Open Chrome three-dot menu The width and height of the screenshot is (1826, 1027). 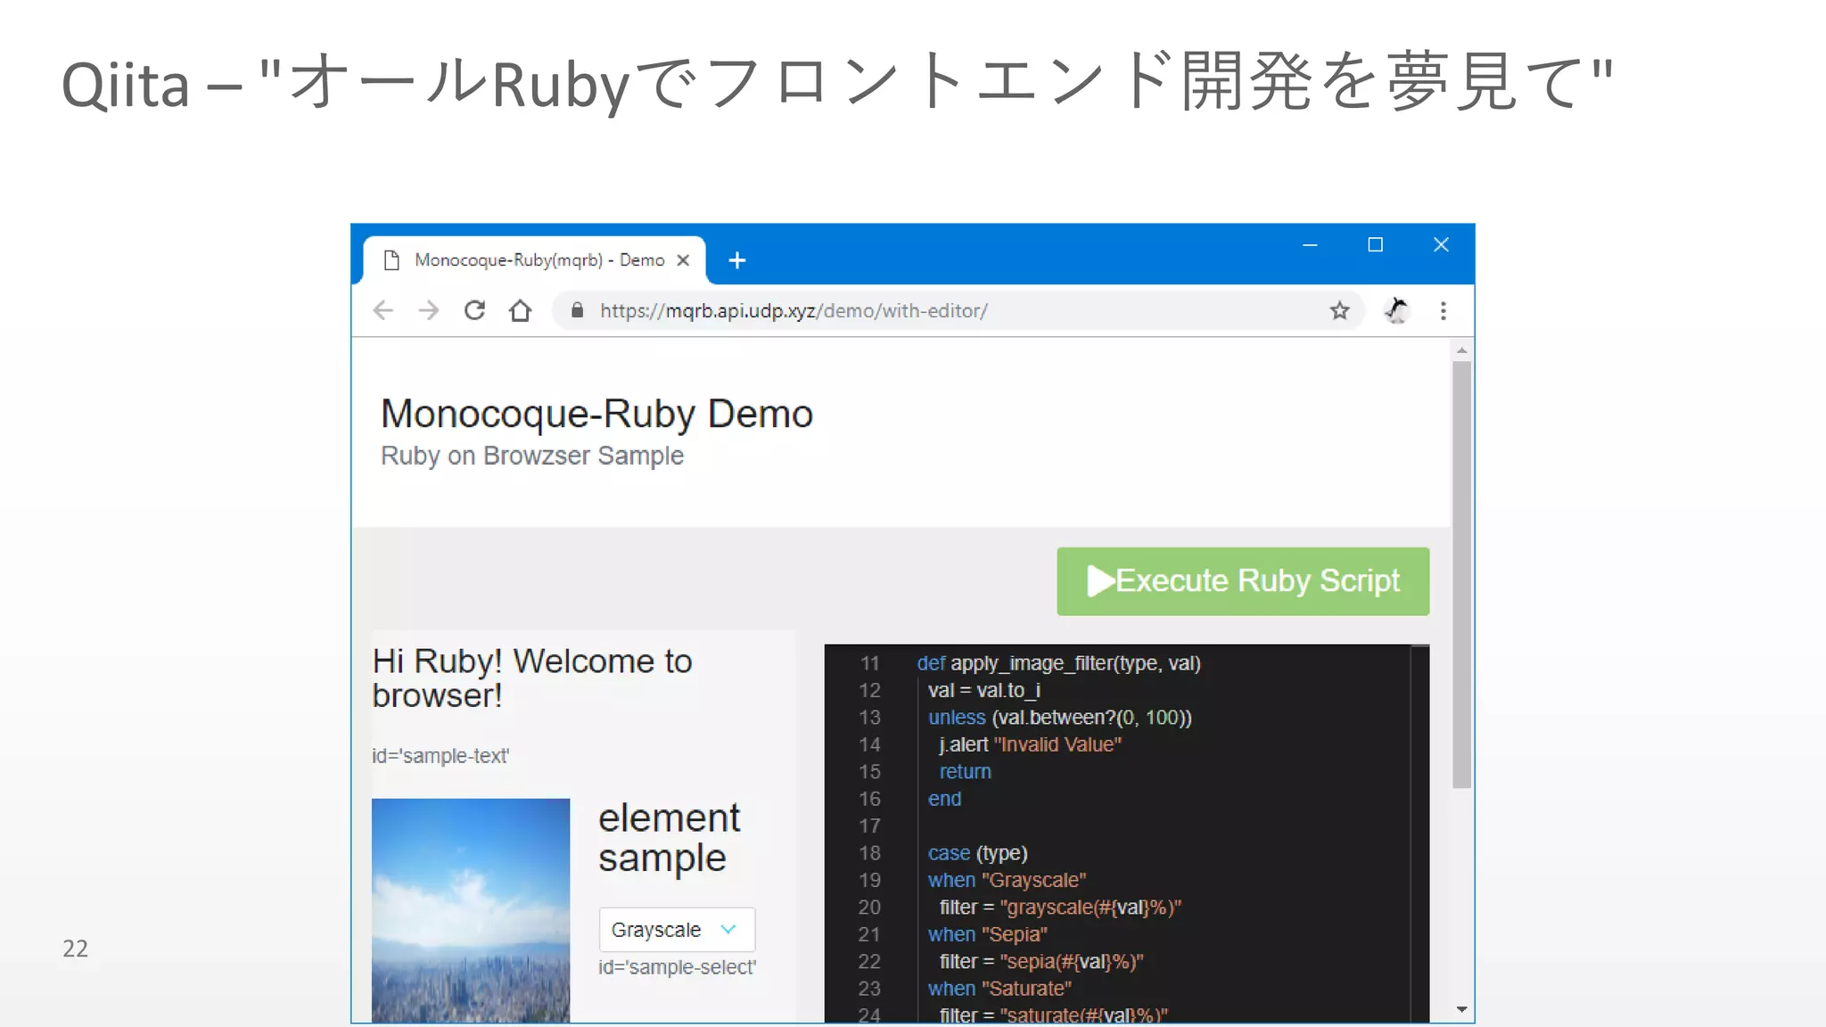pyautogui.click(x=1444, y=310)
